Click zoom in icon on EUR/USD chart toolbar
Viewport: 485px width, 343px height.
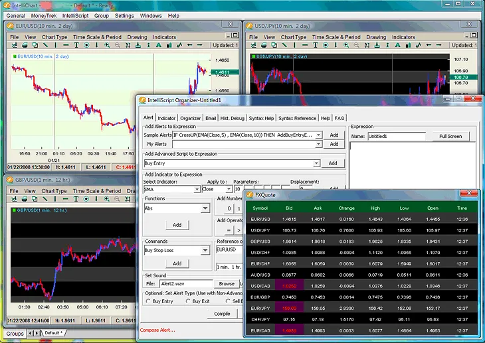click(x=107, y=46)
